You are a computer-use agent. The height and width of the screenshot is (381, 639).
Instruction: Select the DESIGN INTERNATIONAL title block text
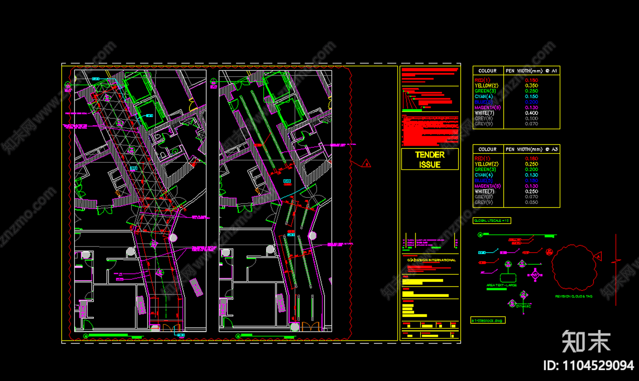431,260
